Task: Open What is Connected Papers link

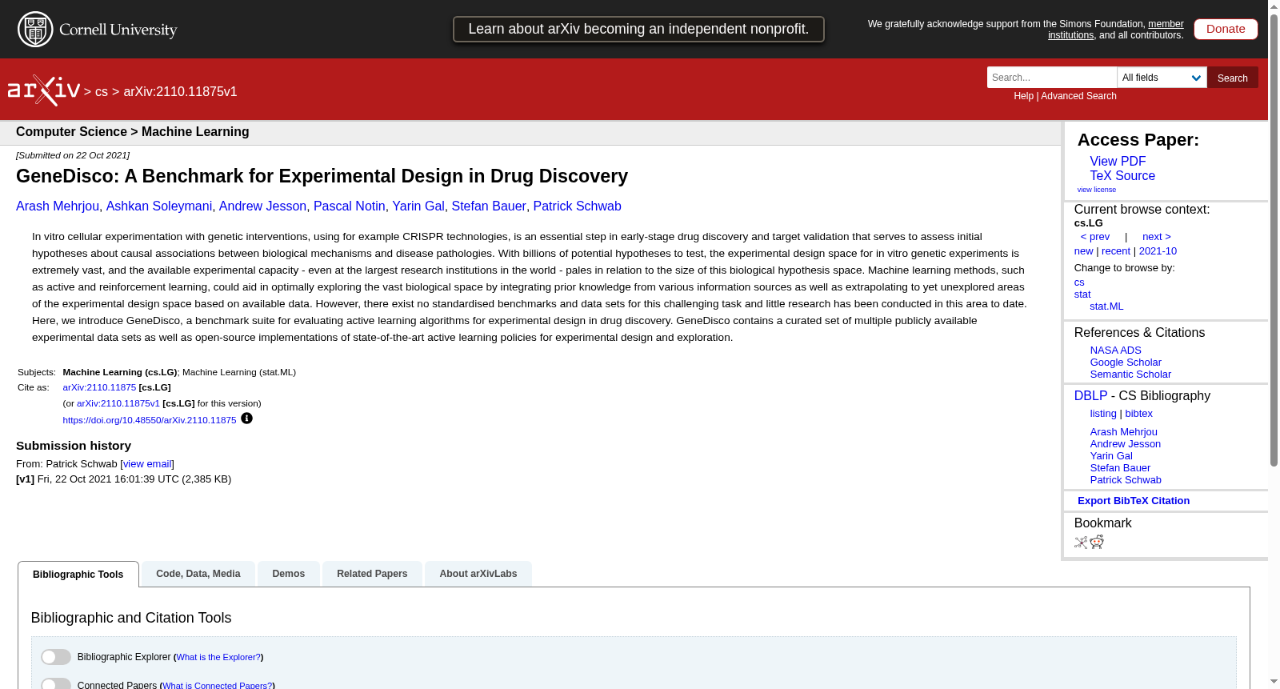Action: click(x=218, y=685)
